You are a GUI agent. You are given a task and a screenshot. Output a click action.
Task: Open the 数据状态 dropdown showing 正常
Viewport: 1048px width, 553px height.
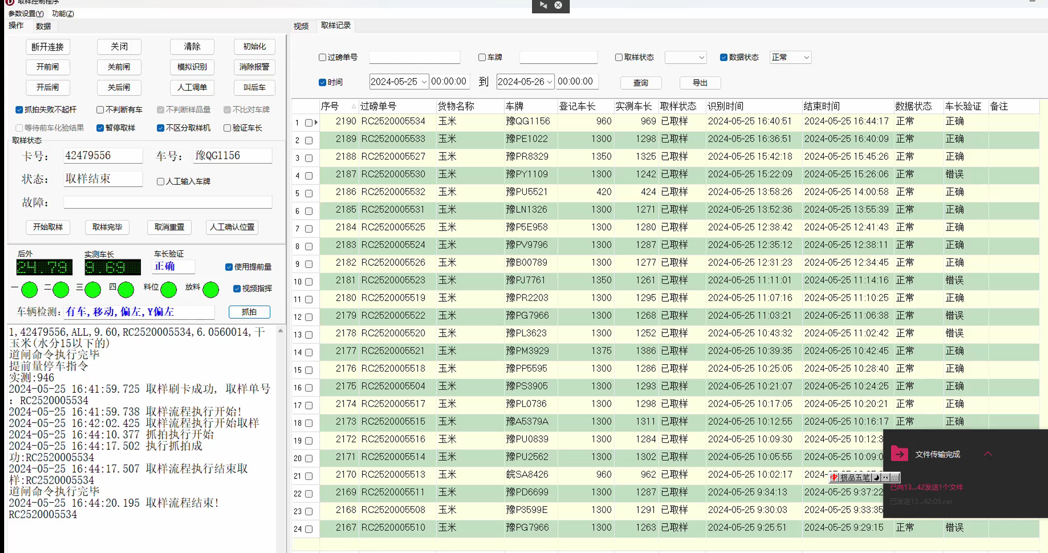click(x=790, y=57)
